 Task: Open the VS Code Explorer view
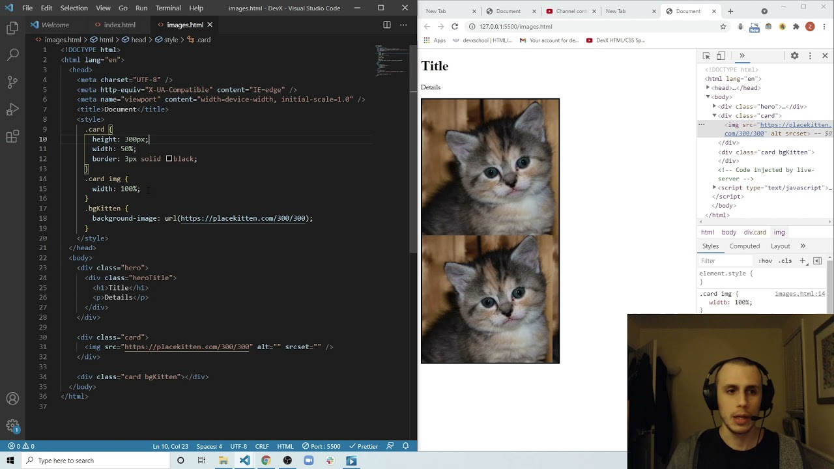point(12,28)
